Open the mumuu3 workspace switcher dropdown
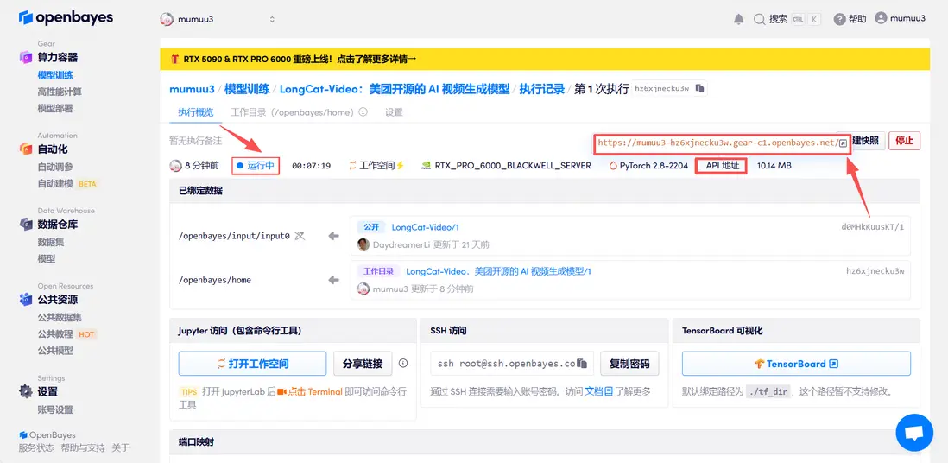 tap(218, 19)
